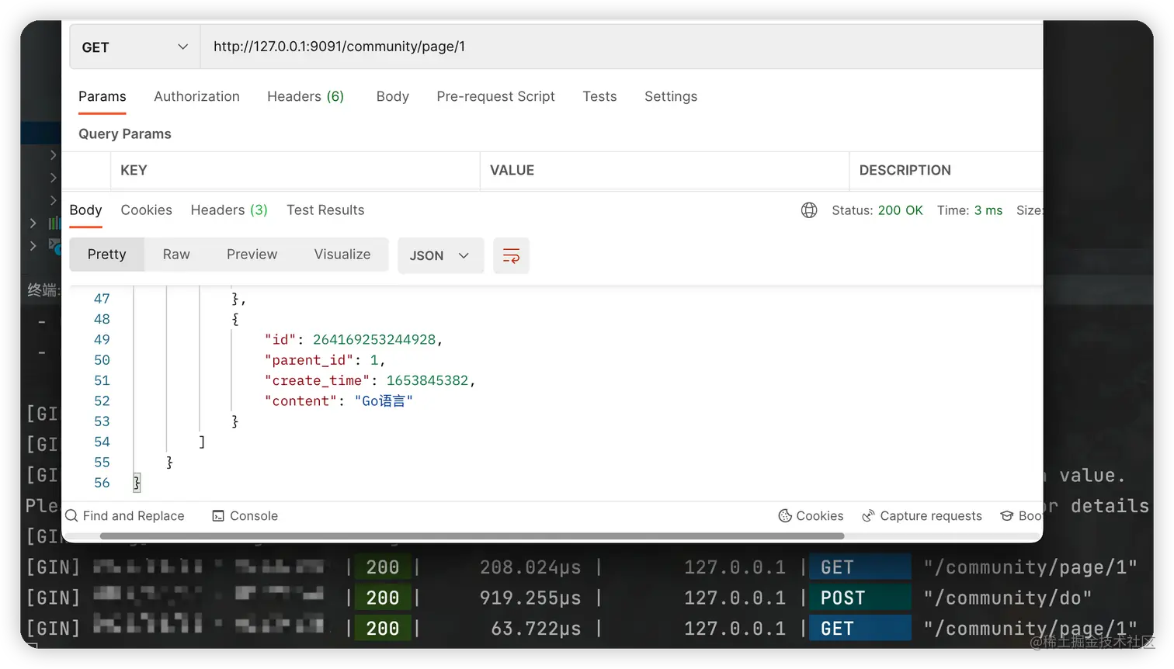Click "/community/do" path in terminal log

click(1008, 598)
